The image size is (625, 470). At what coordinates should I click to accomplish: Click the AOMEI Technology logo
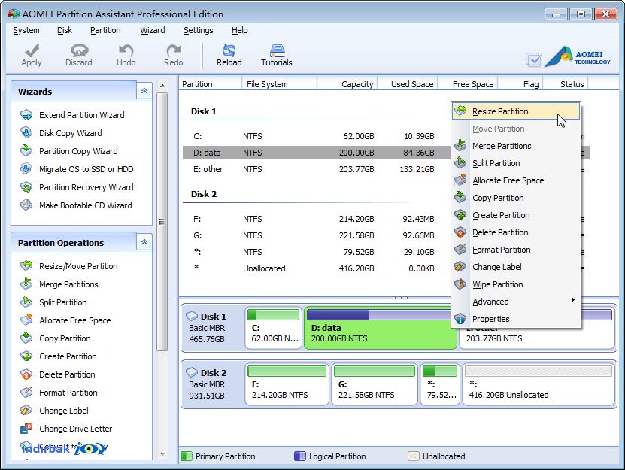[x=577, y=57]
